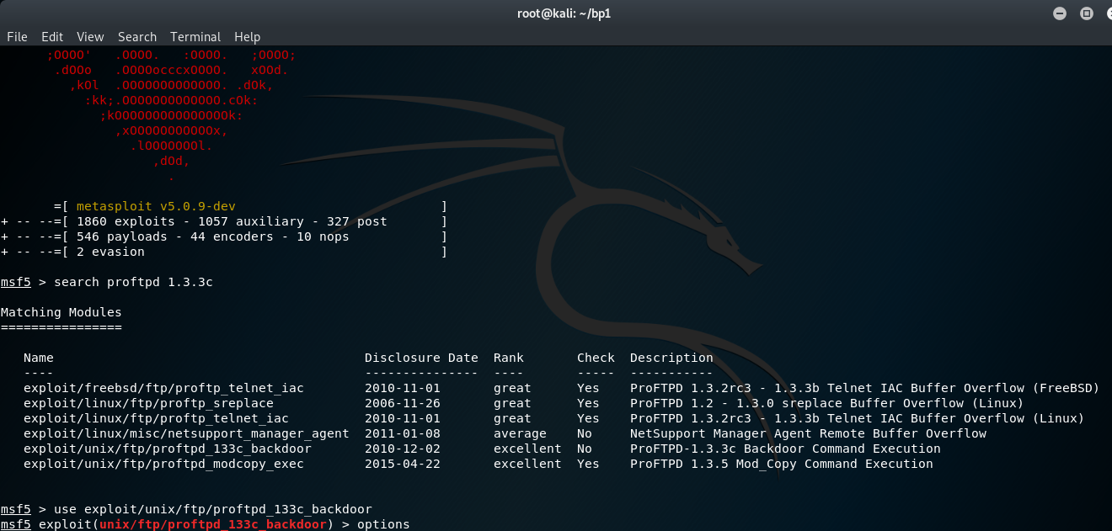Click the line with 546 payloads count
Viewport: 1112px width, 531px height.
point(224,236)
